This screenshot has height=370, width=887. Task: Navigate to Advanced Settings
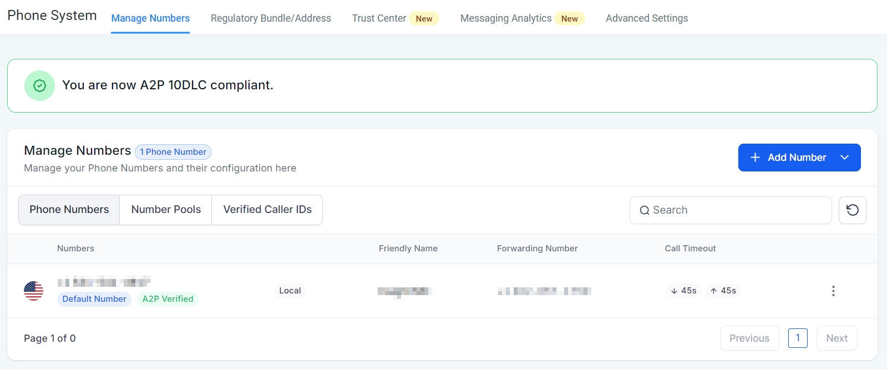pyautogui.click(x=647, y=18)
